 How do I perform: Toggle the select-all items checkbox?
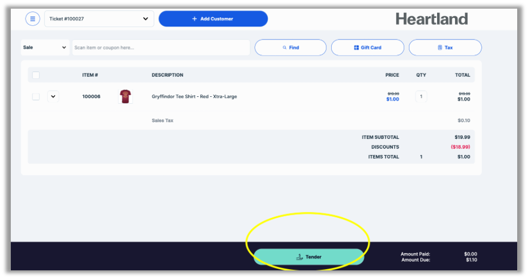click(36, 75)
